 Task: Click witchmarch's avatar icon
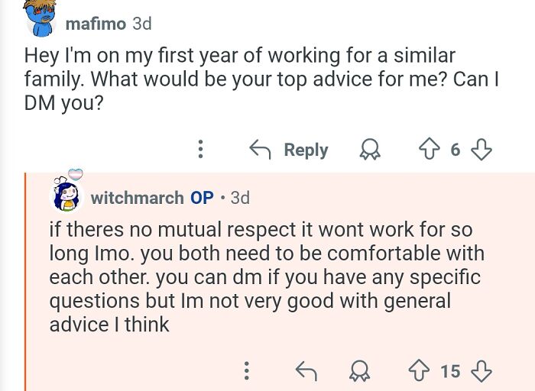click(67, 195)
